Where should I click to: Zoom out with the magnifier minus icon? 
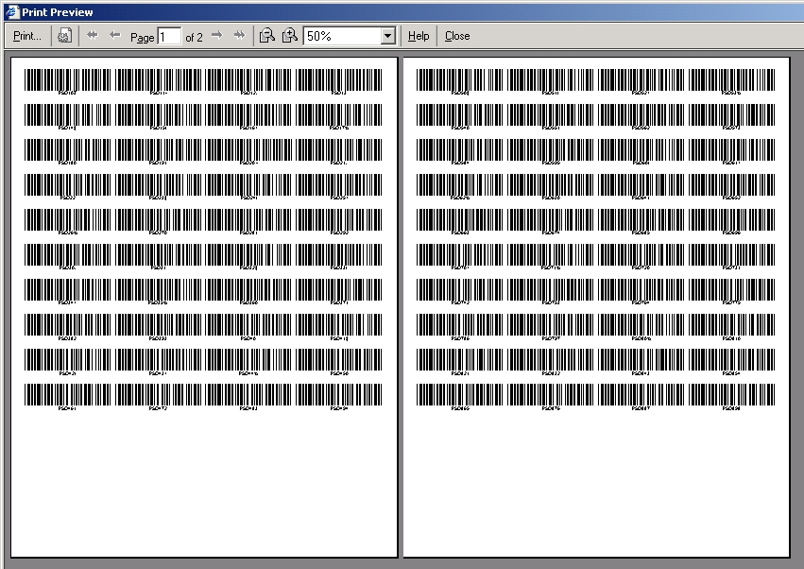(x=267, y=35)
